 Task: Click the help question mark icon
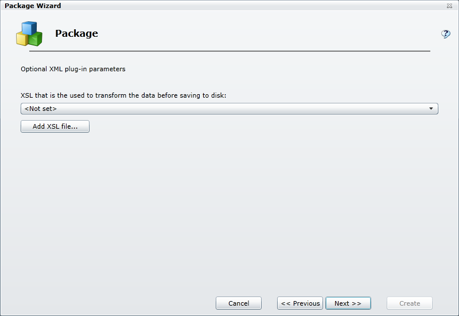445,34
